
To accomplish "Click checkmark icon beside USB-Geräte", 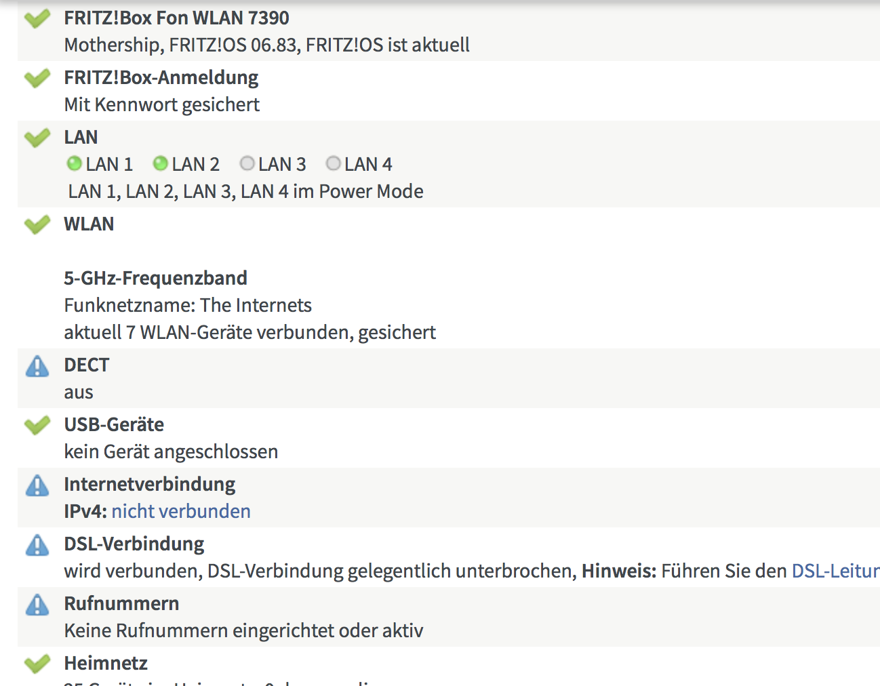I will click(37, 425).
